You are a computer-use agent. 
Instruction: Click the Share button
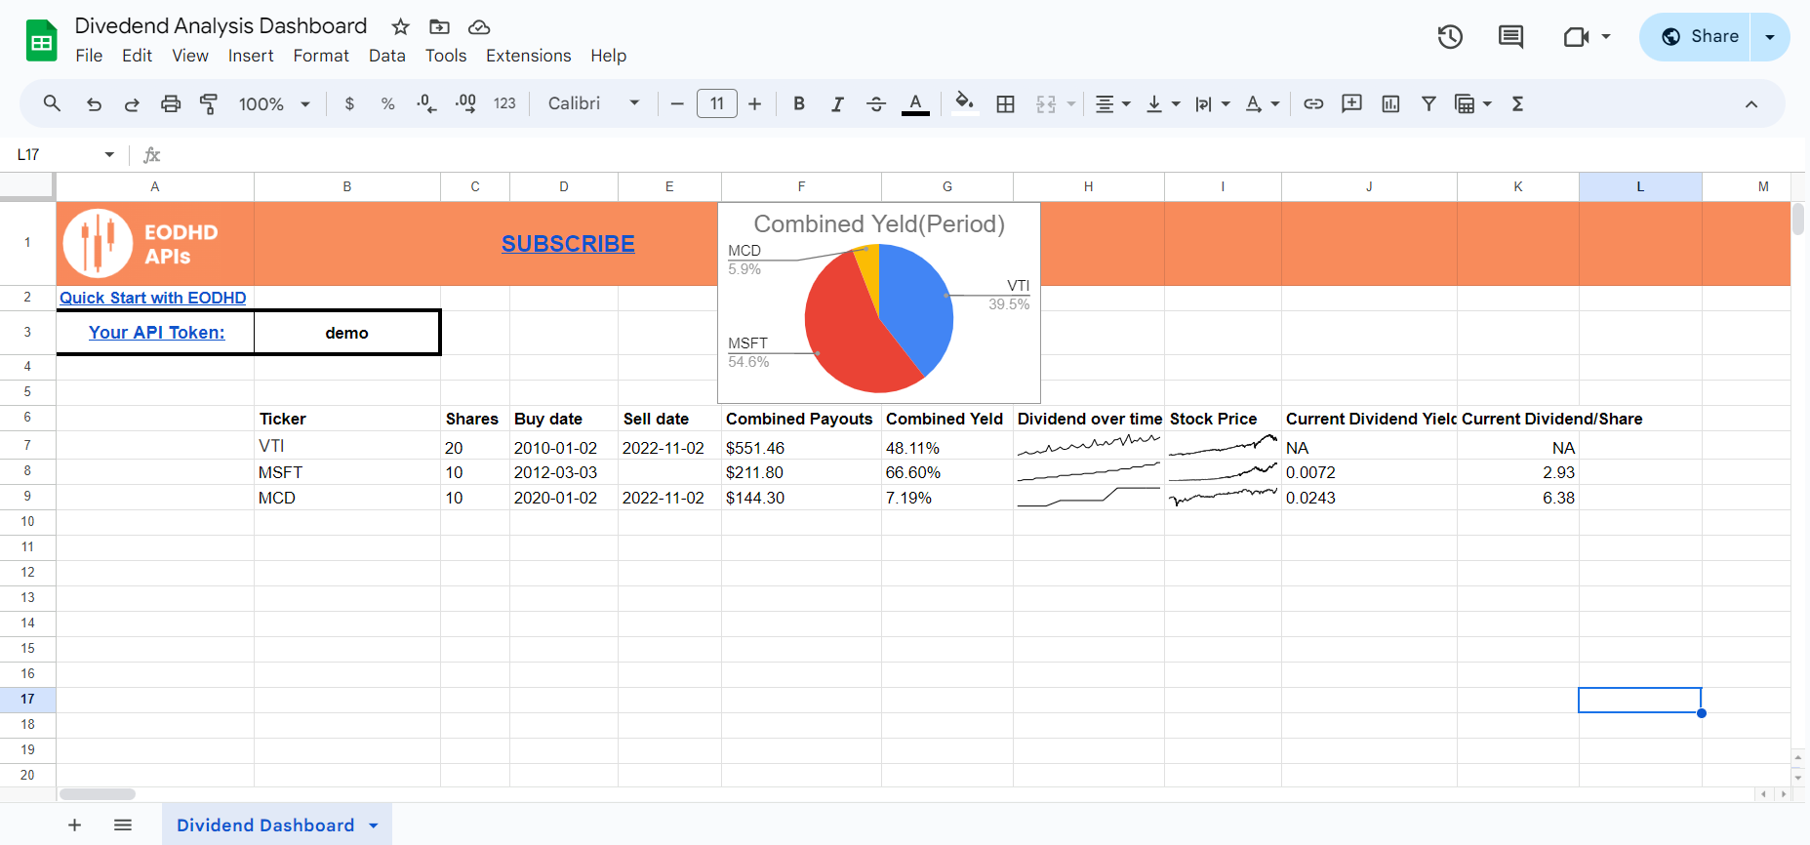1696,37
